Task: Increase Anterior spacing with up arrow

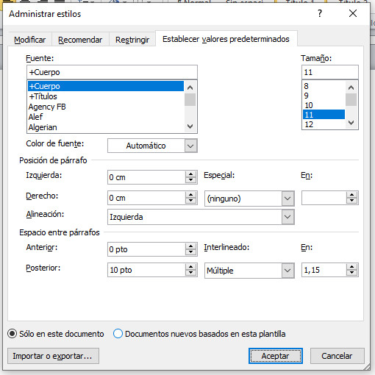Action: 190,246
